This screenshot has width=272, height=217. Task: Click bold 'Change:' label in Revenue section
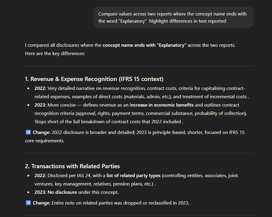tap(42, 132)
